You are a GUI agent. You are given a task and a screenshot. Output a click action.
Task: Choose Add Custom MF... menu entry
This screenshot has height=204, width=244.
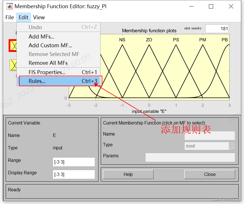coord(58,45)
